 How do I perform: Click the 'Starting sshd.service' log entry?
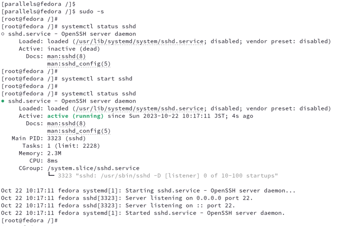(x=148, y=191)
